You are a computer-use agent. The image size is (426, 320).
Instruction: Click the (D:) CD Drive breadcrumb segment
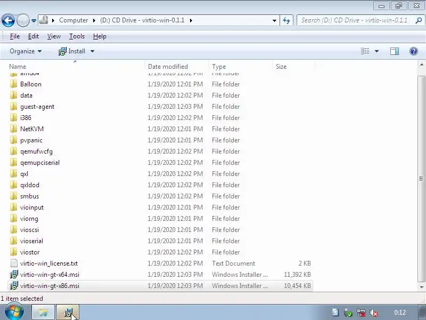[x=142, y=20]
